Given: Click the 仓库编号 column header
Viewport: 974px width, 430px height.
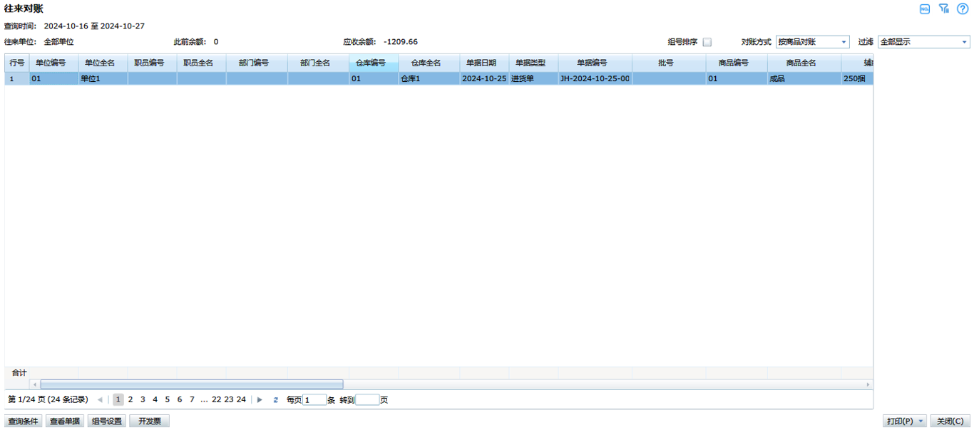Looking at the screenshot, I should 373,63.
